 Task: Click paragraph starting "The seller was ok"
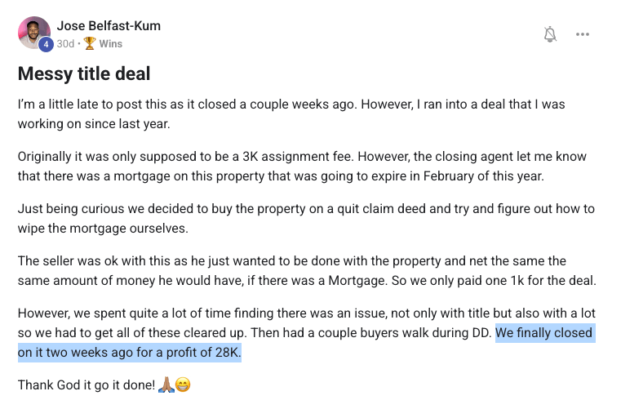[x=307, y=271]
